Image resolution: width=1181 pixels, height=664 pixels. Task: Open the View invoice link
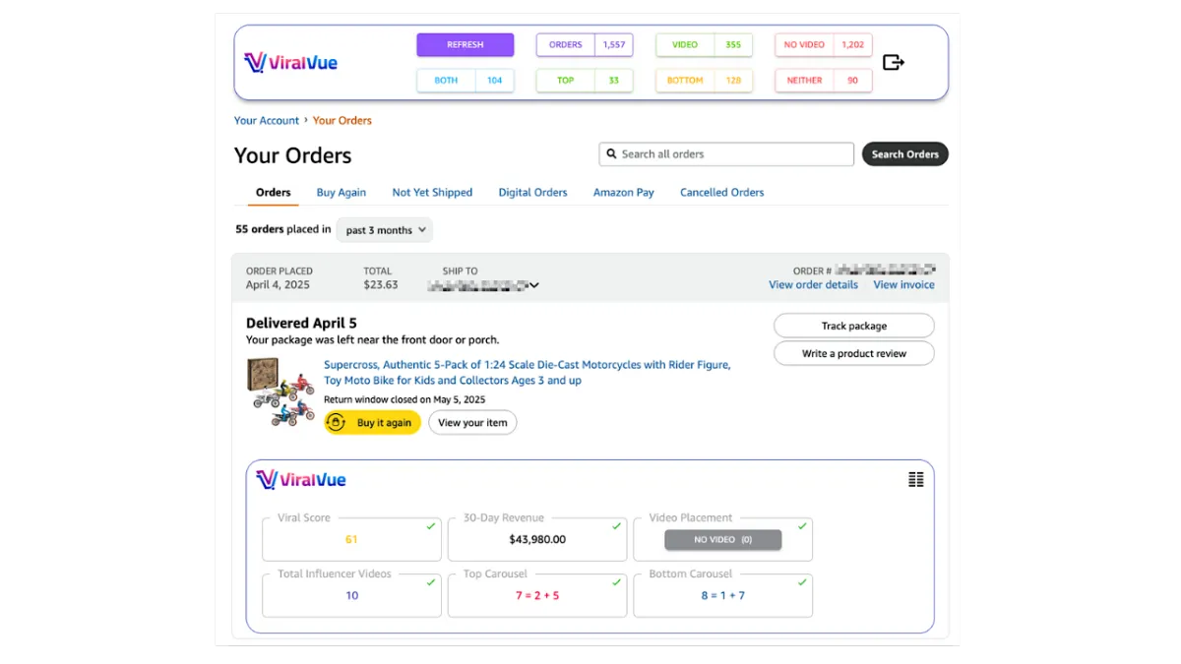pos(903,285)
